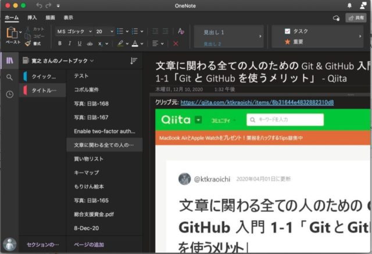Apply the text highlight color

(x=120, y=43)
